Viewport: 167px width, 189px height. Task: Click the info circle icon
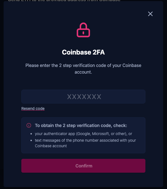coord(29,125)
